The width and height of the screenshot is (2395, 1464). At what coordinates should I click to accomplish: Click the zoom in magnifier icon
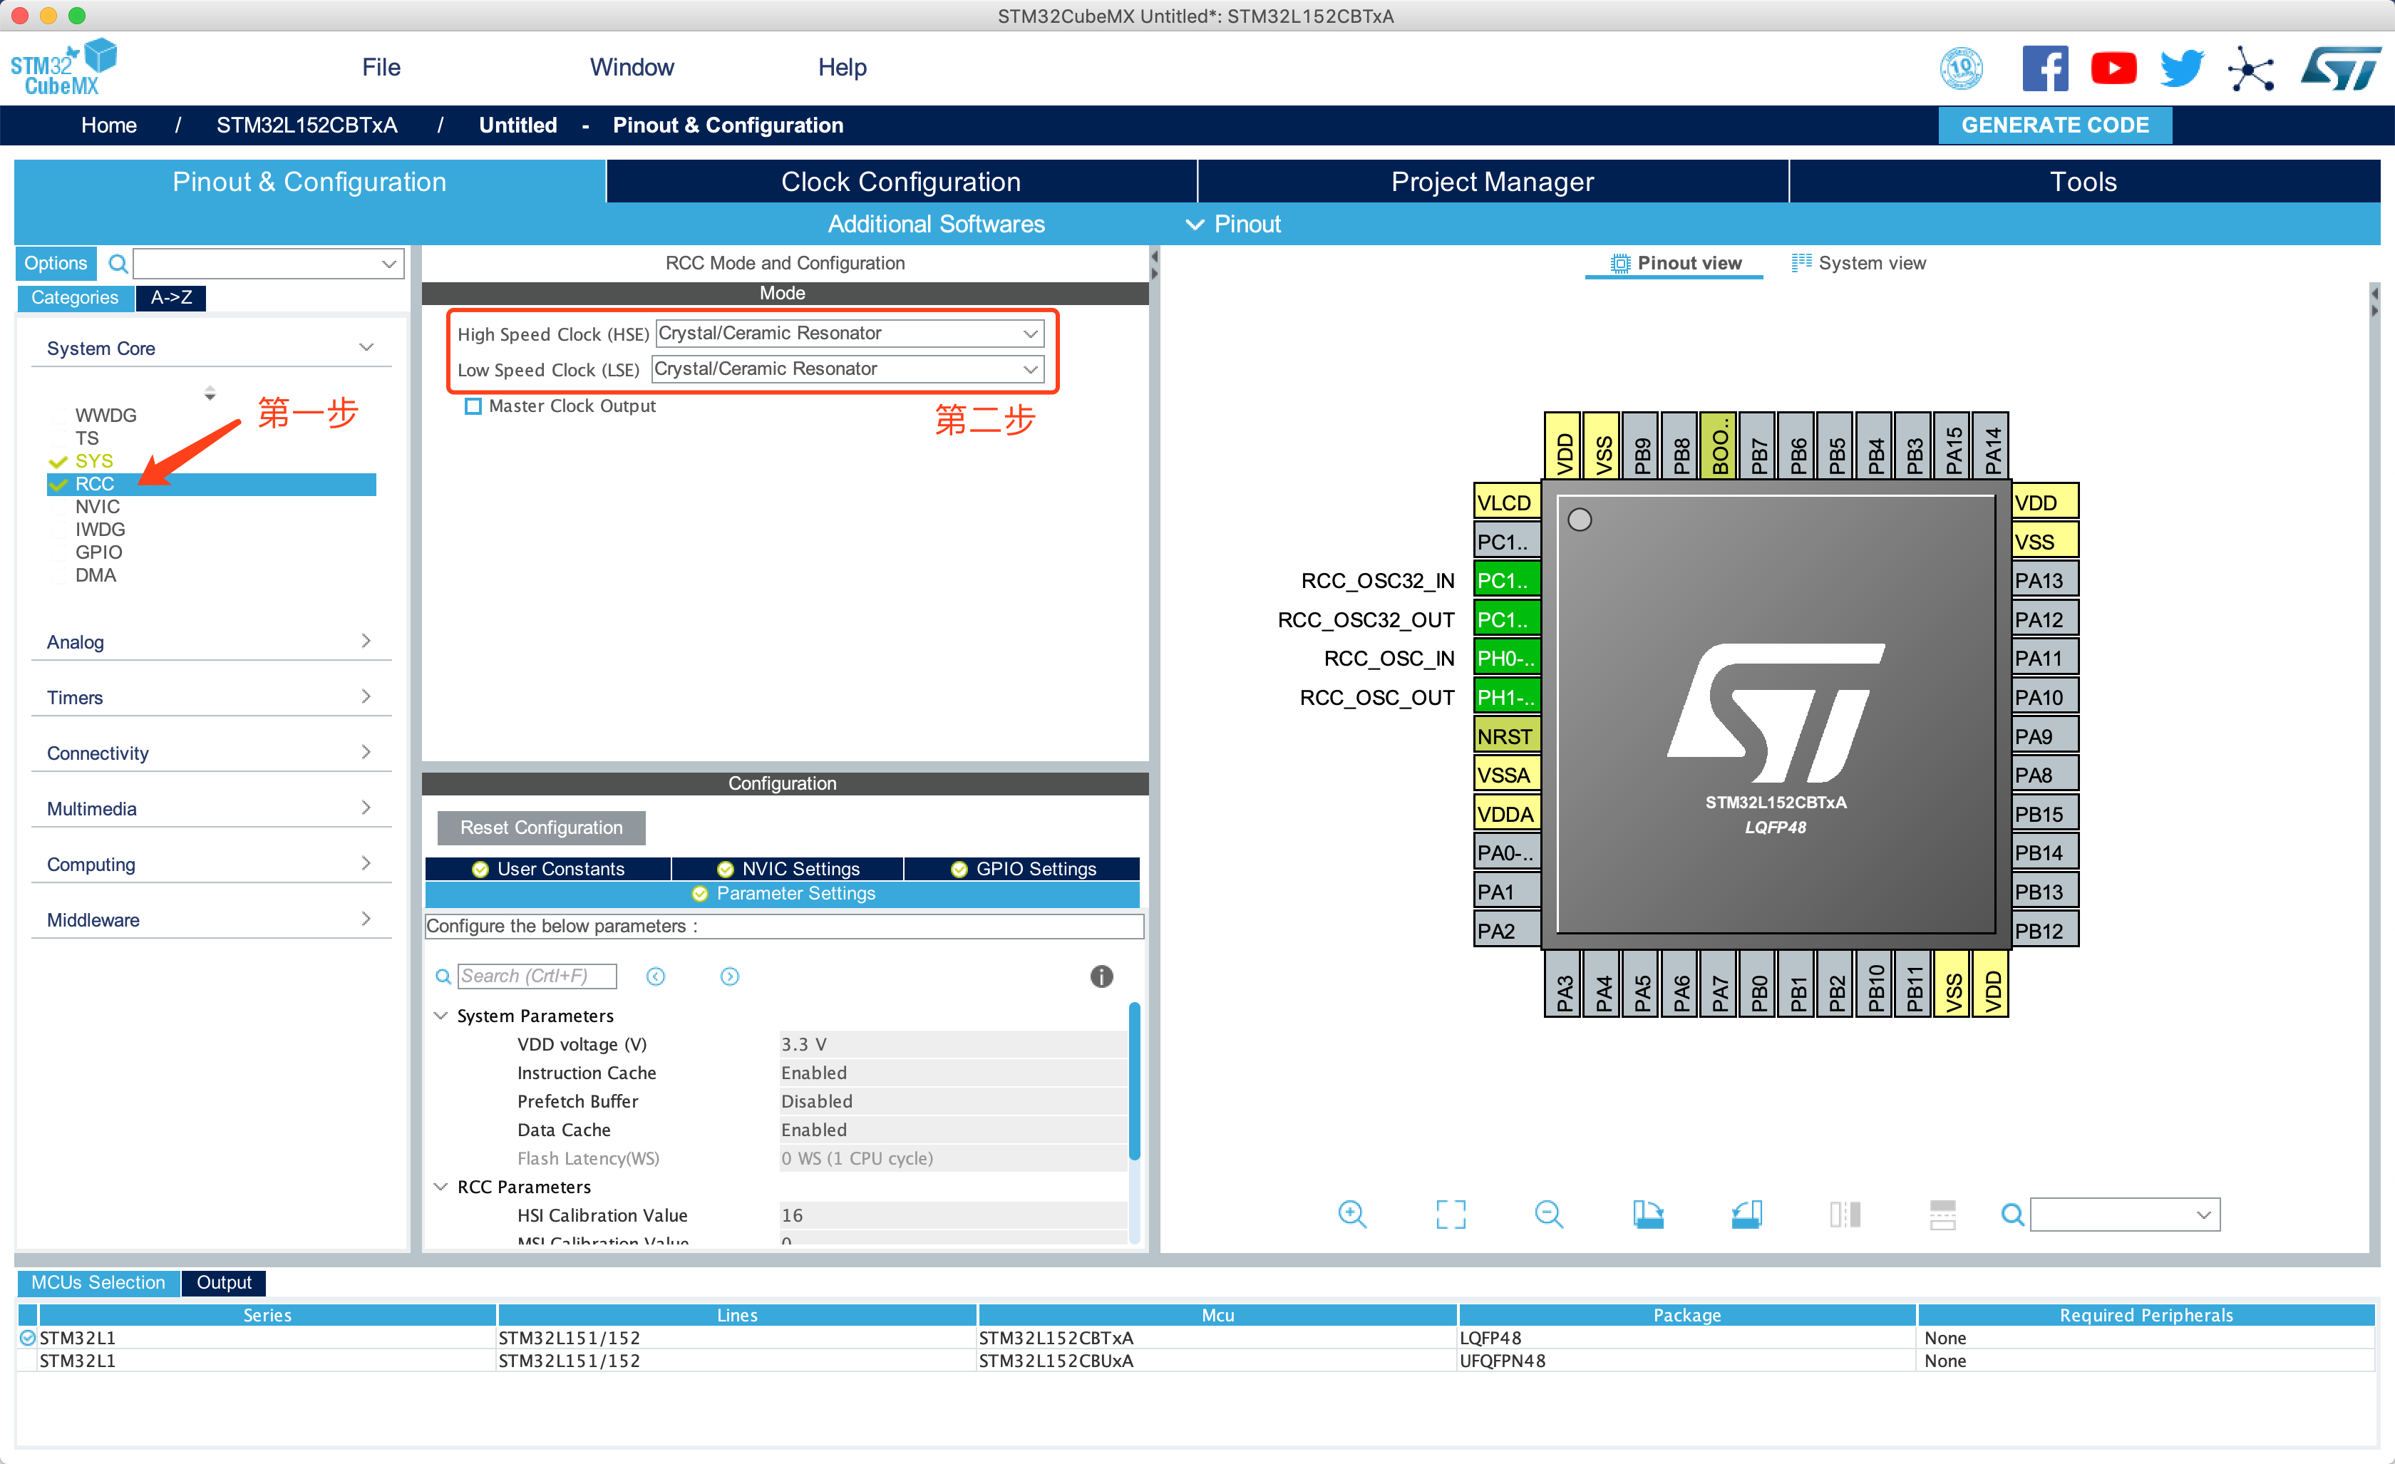point(1352,1213)
